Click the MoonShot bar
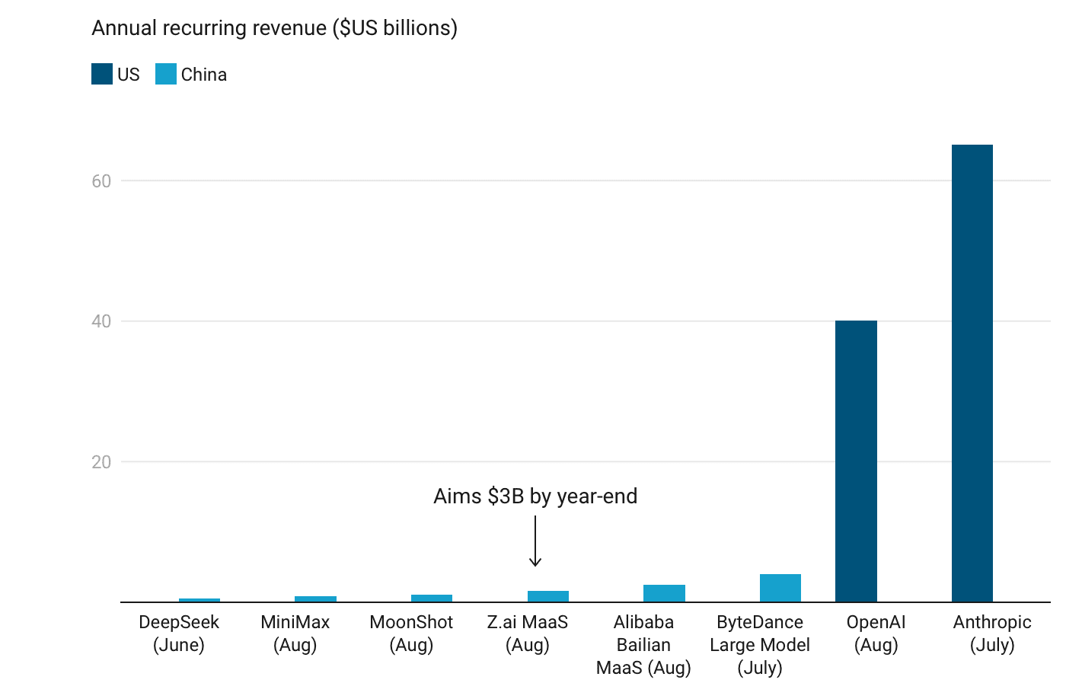 click(x=432, y=598)
